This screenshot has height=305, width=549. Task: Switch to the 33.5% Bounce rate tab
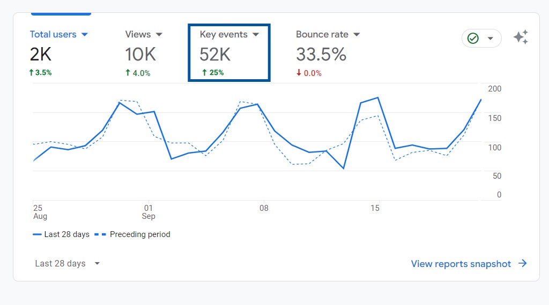321,54
